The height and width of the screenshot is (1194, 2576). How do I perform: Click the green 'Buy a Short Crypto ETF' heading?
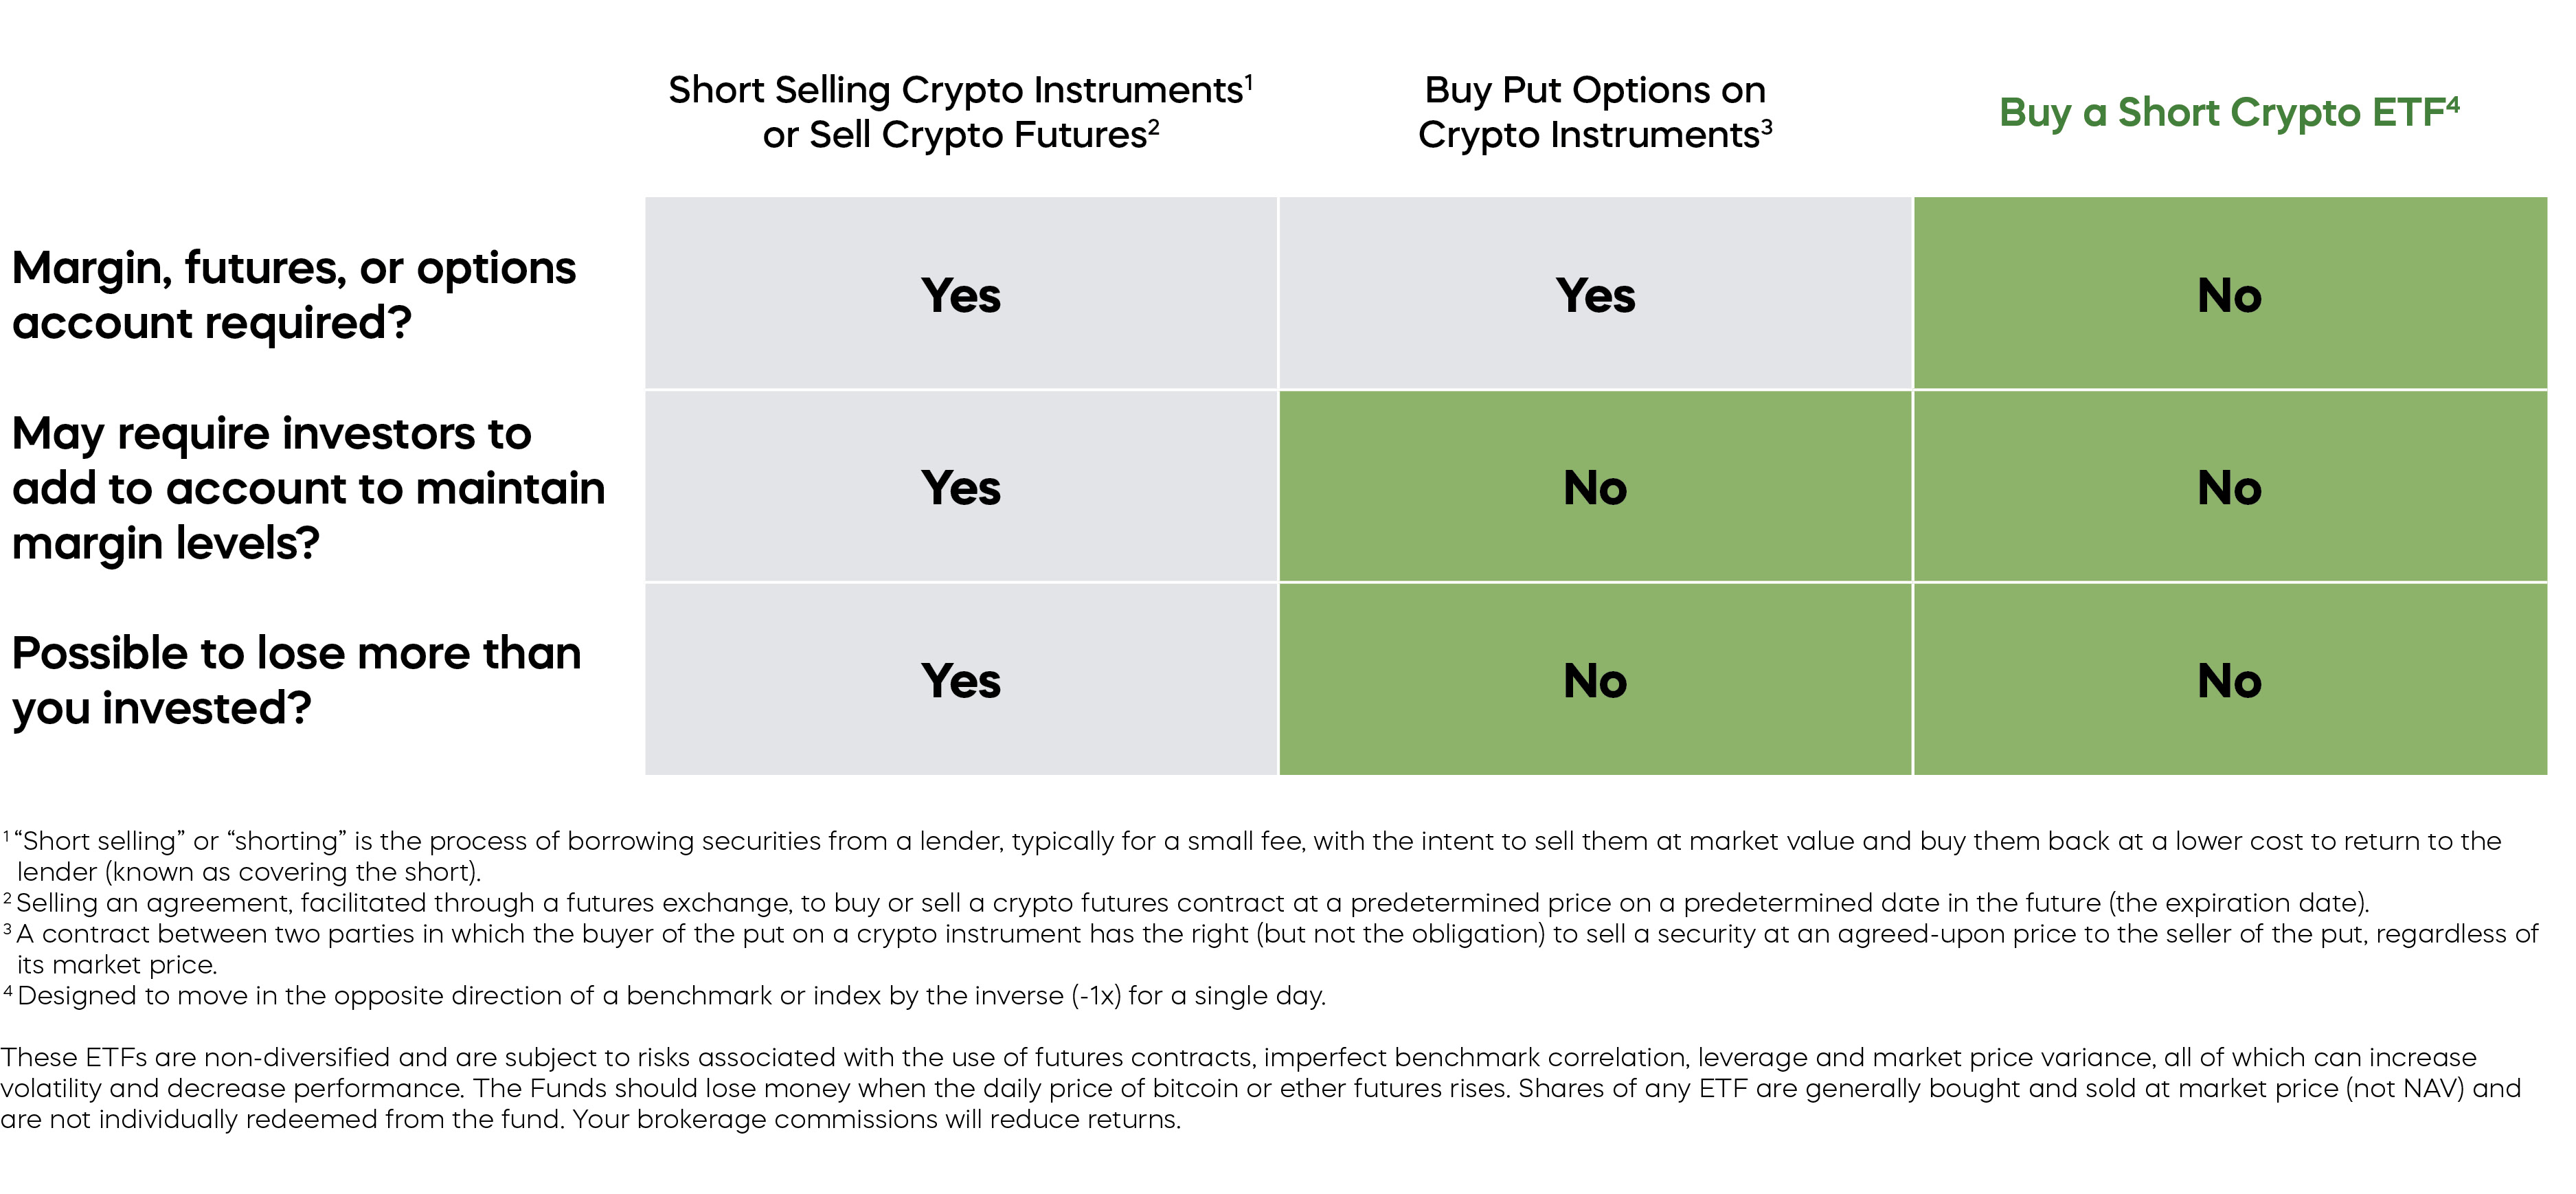click(2228, 112)
